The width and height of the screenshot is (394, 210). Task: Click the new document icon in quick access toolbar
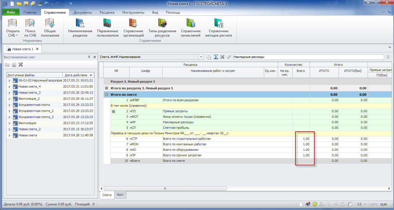[x=12, y=4]
